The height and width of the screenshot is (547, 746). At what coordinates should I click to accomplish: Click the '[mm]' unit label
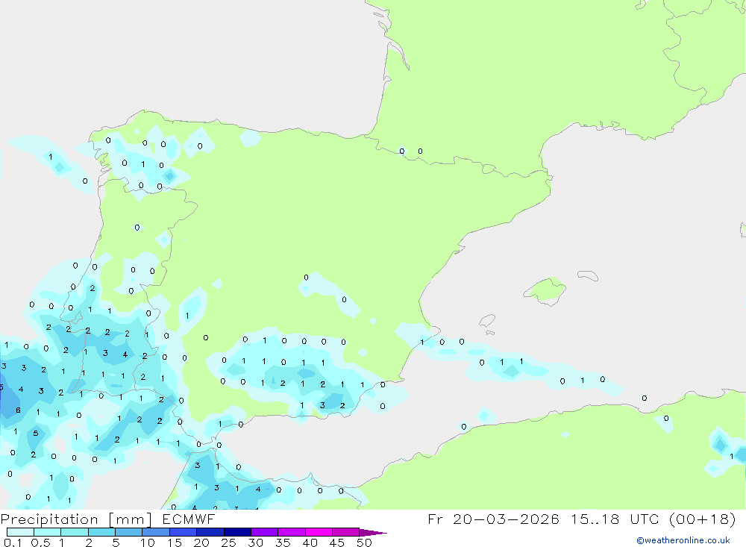click(130, 519)
